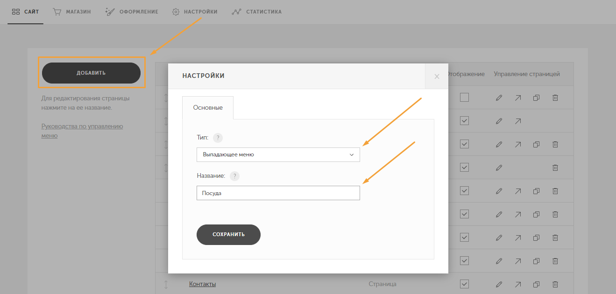Open the Руководства по управлению меню link
The image size is (616, 294).
pos(82,131)
